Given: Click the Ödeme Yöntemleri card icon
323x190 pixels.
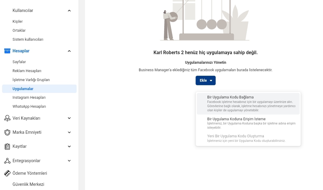Looking at the screenshot, I should (7, 173).
